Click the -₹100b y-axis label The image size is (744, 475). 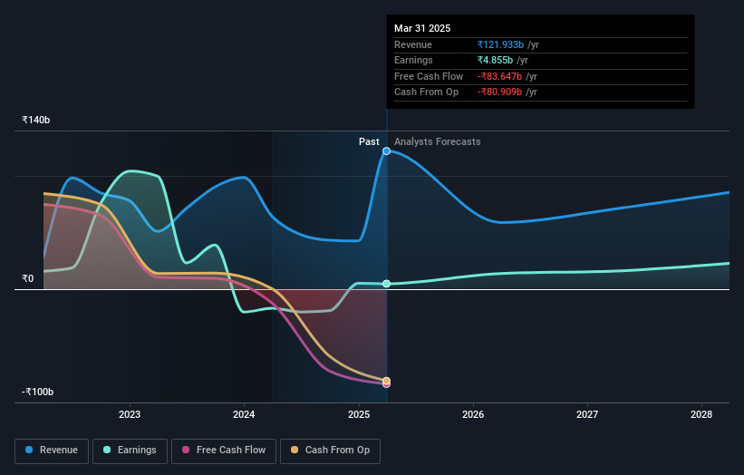37,392
